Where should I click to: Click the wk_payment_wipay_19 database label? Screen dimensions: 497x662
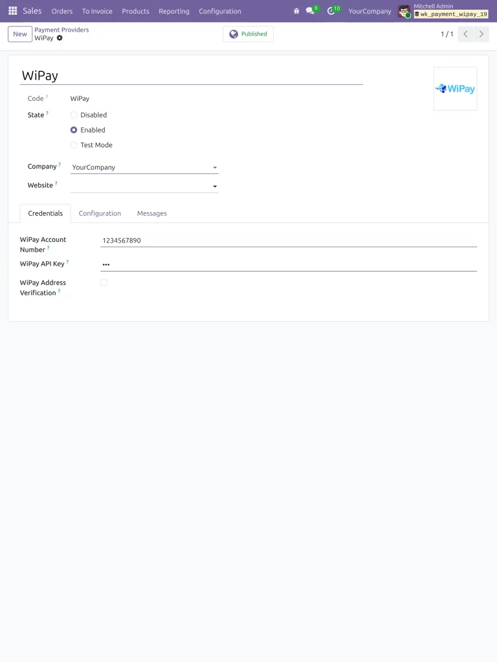coord(451,14)
